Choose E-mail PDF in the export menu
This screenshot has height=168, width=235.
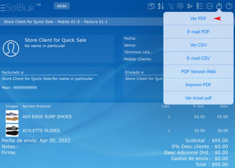tap(198, 32)
